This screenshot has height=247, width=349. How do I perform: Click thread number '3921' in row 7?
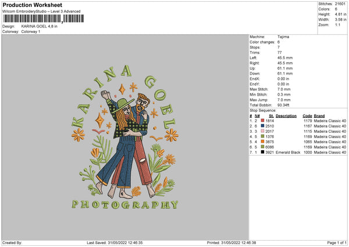pos(269,153)
